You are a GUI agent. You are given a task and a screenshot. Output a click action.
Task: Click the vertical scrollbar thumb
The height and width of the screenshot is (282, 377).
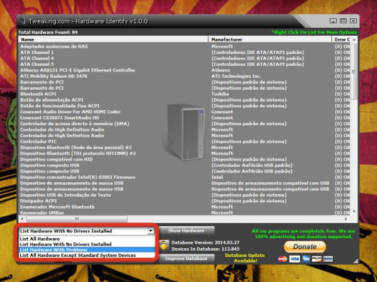pos(354,71)
